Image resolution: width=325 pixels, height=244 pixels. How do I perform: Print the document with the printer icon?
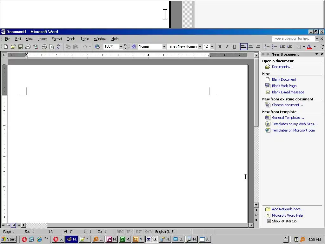coord(44,47)
